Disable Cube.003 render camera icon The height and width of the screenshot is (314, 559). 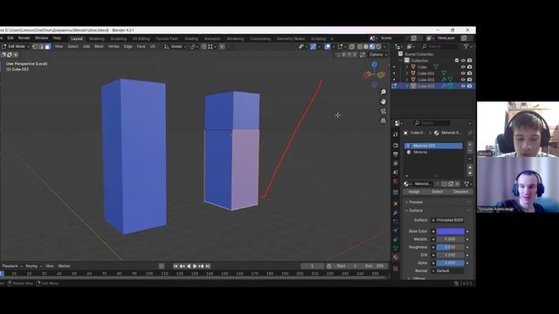470,86
